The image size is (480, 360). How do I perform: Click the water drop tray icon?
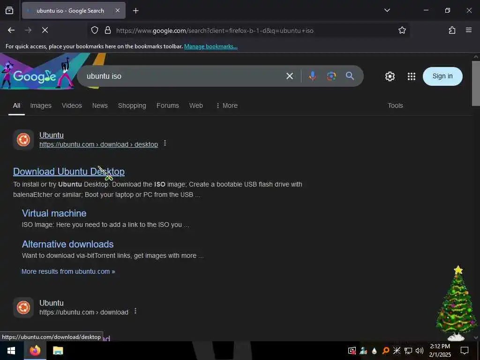pyautogui.click(x=375, y=351)
